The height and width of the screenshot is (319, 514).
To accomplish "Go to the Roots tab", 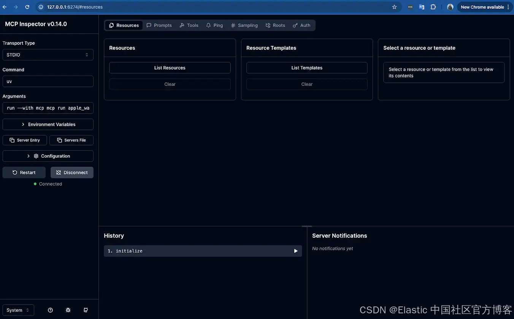I will click(276, 25).
